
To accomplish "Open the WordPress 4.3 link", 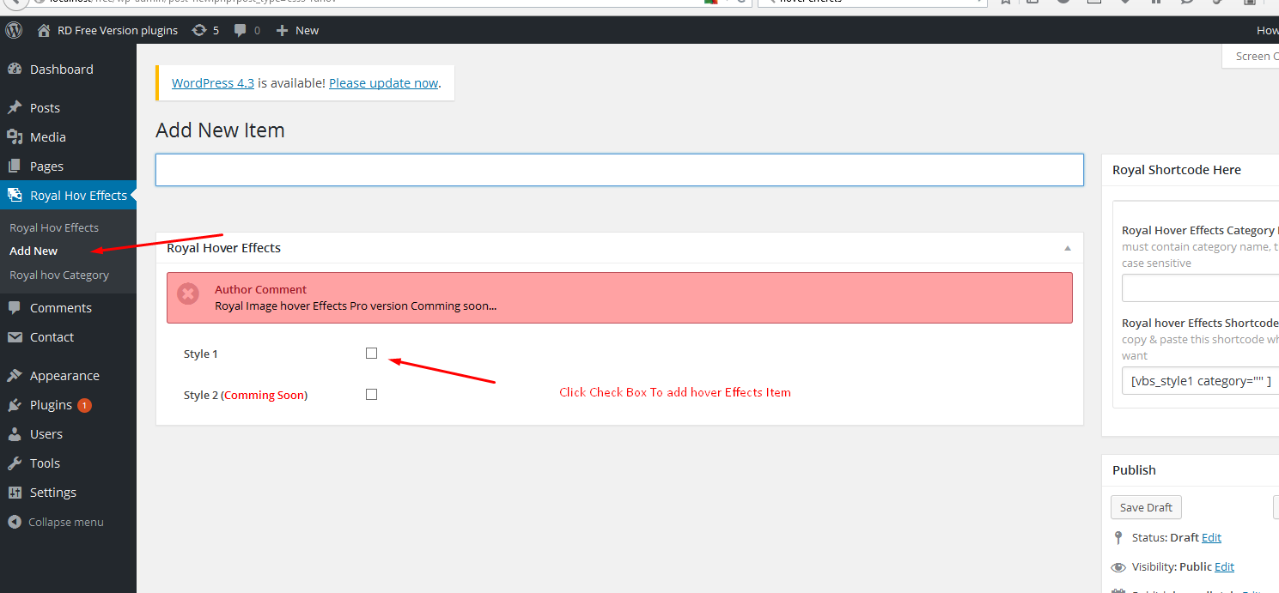I will click(213, 83).
